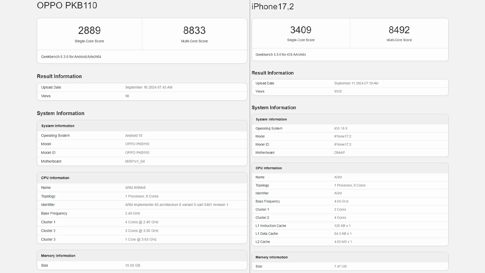Click base frequency '2.40 GHz'
This screenshot has height=273, width=485.
(133, 213)
